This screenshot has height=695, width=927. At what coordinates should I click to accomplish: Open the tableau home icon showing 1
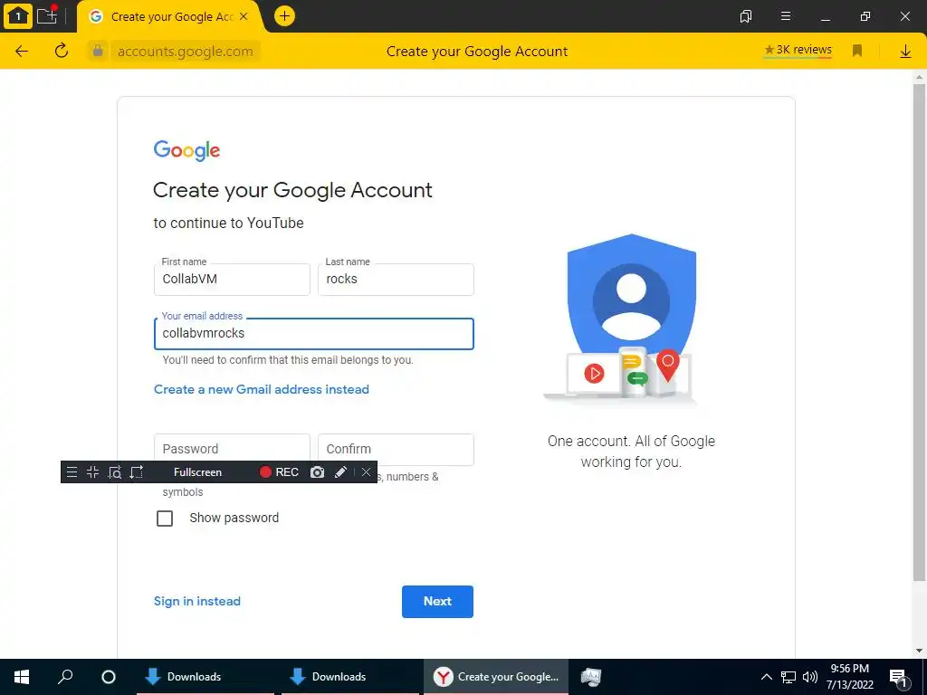pos(18,16)
